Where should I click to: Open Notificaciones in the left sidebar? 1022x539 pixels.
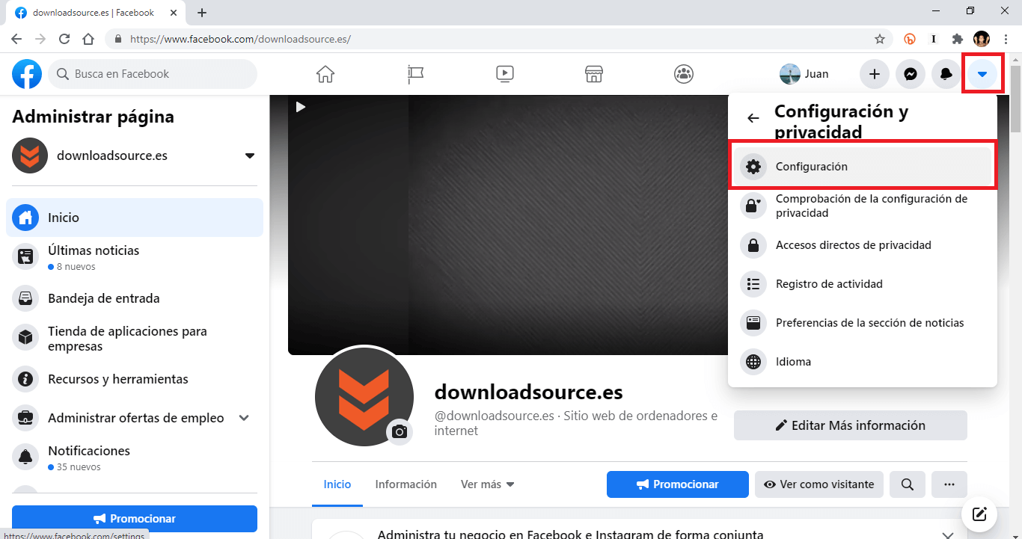pos(135,458)
